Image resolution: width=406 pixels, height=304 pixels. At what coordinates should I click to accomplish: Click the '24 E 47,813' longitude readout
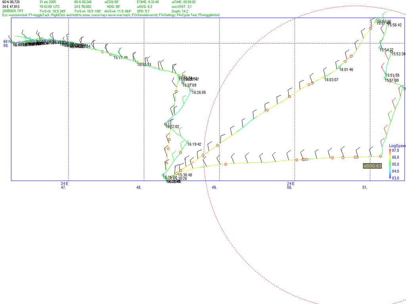11,7
